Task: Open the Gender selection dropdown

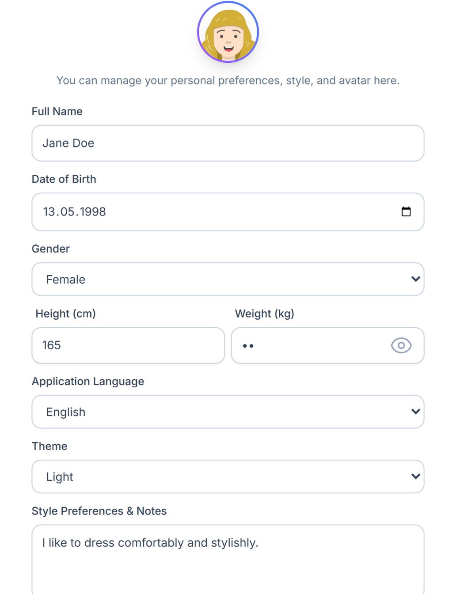Action: (228, 279)
